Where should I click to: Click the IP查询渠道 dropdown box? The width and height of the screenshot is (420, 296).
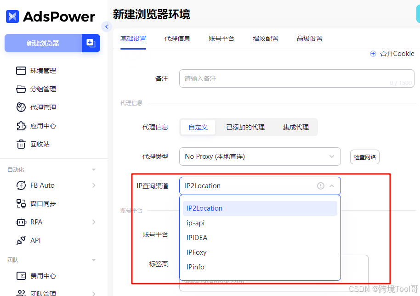click(x=260, y=186)
